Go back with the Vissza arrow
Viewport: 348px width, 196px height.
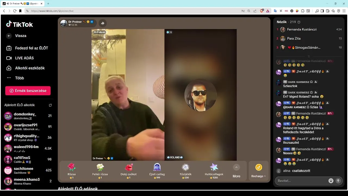(9, 36)
